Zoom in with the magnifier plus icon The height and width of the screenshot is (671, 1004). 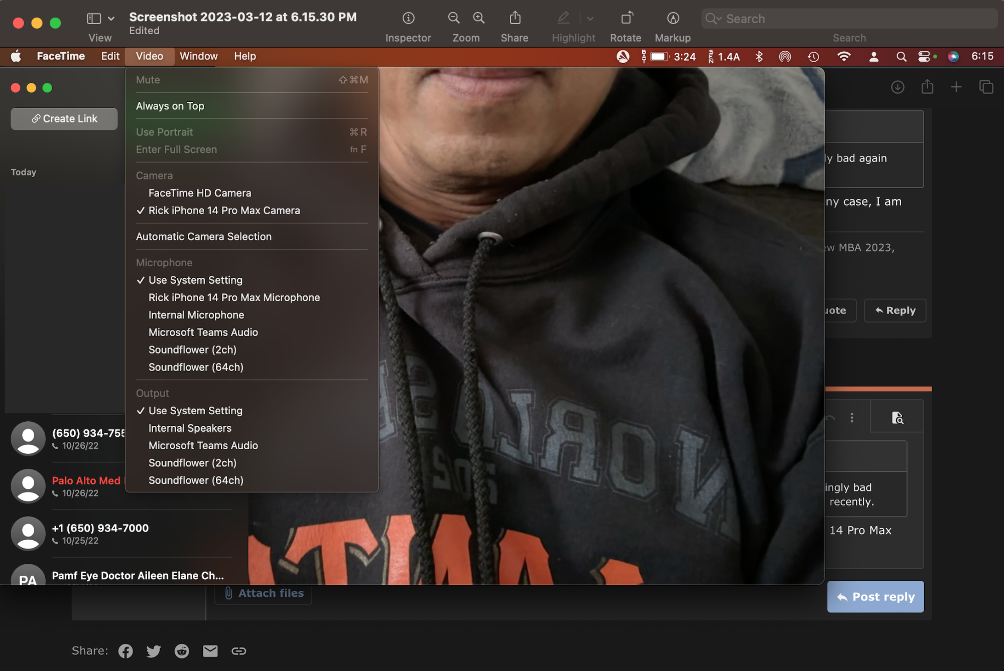click(479, 19)
